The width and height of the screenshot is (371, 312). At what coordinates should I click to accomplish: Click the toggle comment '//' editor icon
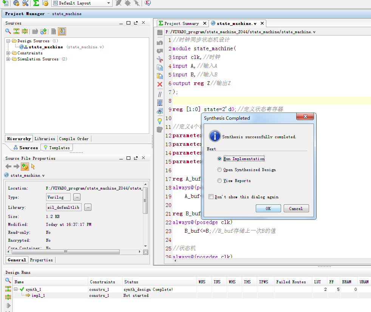(160, 94)
